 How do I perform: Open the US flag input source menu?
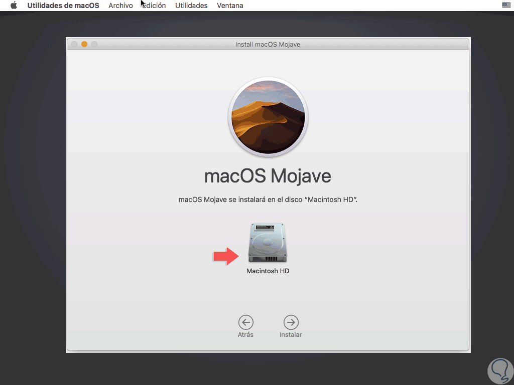506,6
